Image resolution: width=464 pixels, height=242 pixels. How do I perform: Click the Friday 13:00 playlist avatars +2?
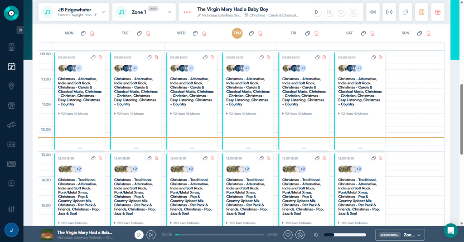coord(294,169)
